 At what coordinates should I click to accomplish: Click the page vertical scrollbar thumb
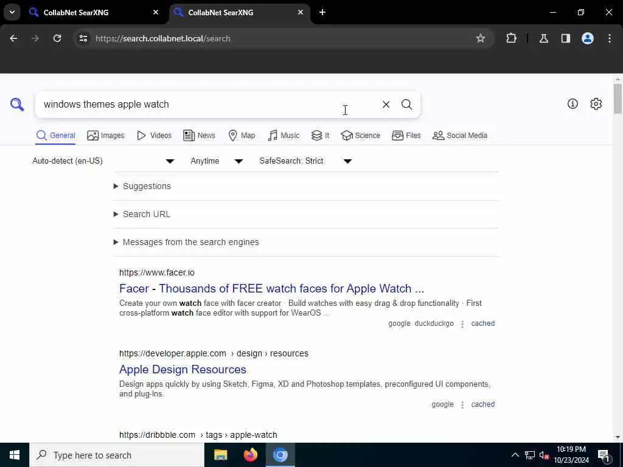point(617,98)
